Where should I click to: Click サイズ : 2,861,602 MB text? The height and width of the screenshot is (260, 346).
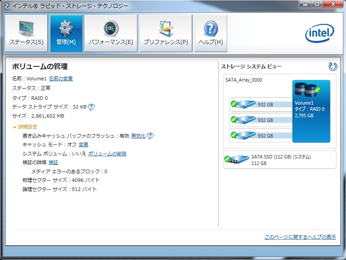38,116
